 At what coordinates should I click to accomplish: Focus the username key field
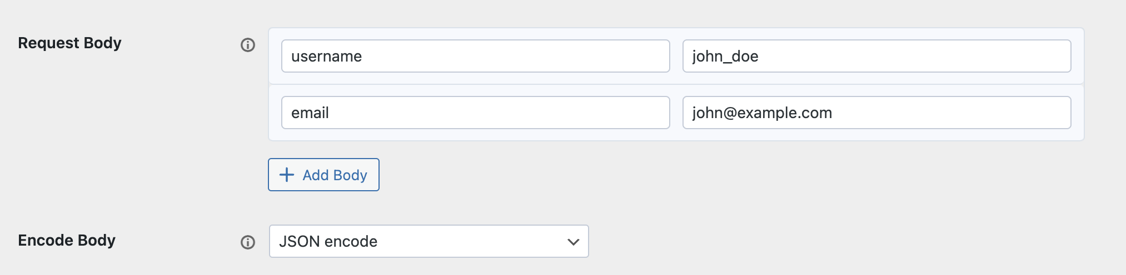(x=475, y=56)
